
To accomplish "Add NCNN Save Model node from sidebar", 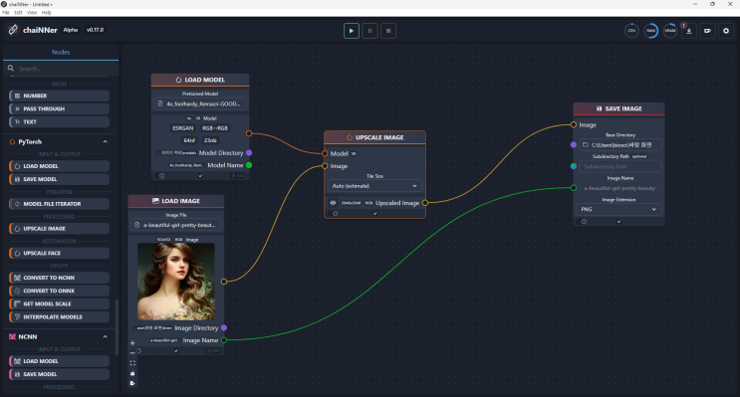I will pyautogui.click(x=59, y=374).
